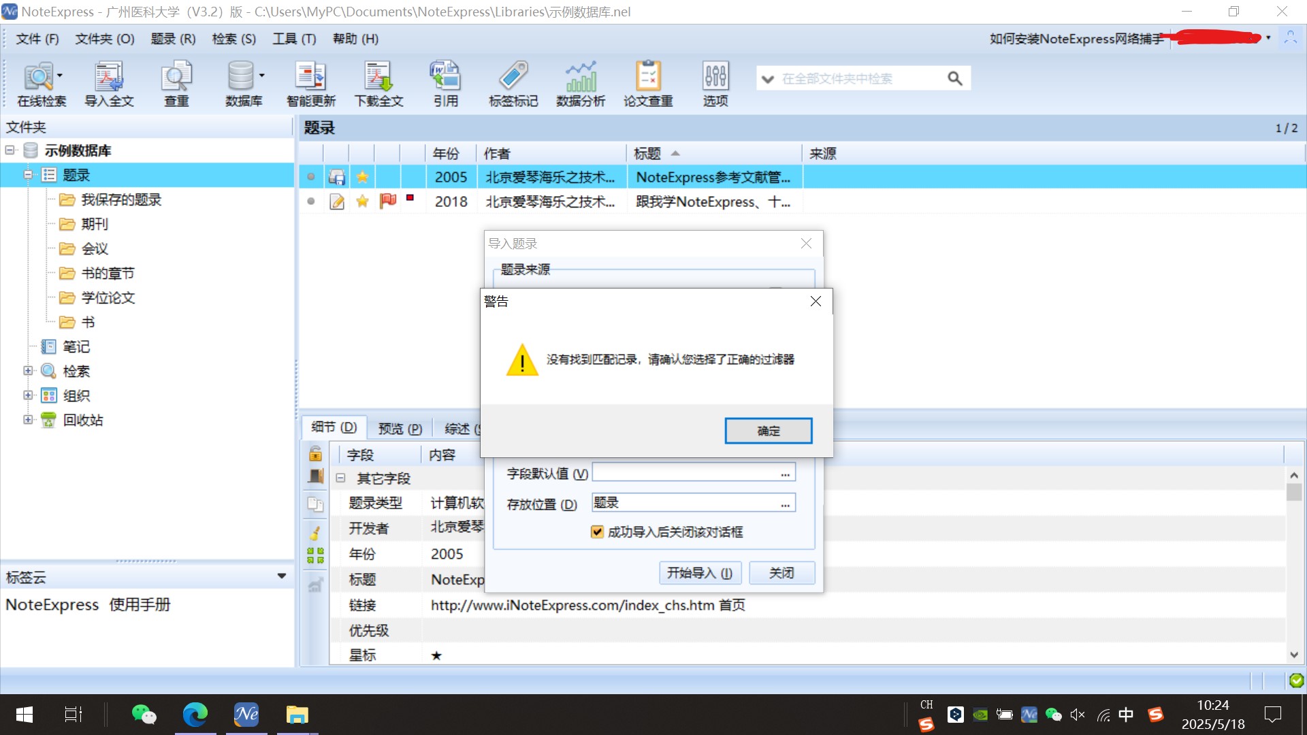Collapse the 示例数据库 tree node
The image size is (1307, 735).
[x=10, y=150]
